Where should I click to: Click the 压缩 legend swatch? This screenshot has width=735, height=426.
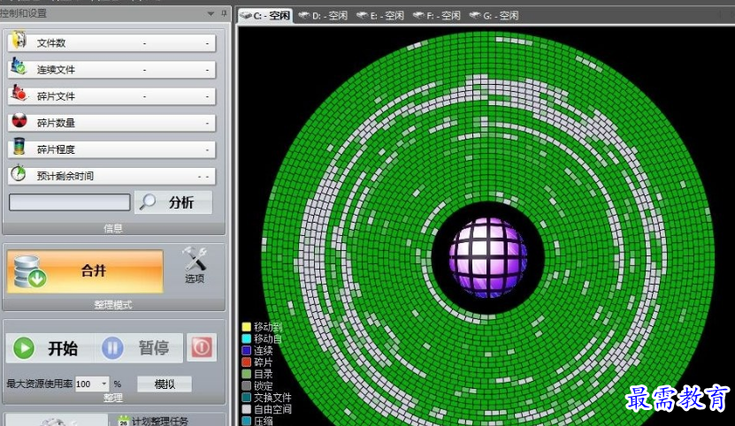pyautogui.click(x=246, y=421)
